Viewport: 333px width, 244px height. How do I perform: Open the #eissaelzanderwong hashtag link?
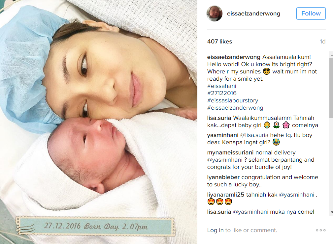(x=235, y=108)
